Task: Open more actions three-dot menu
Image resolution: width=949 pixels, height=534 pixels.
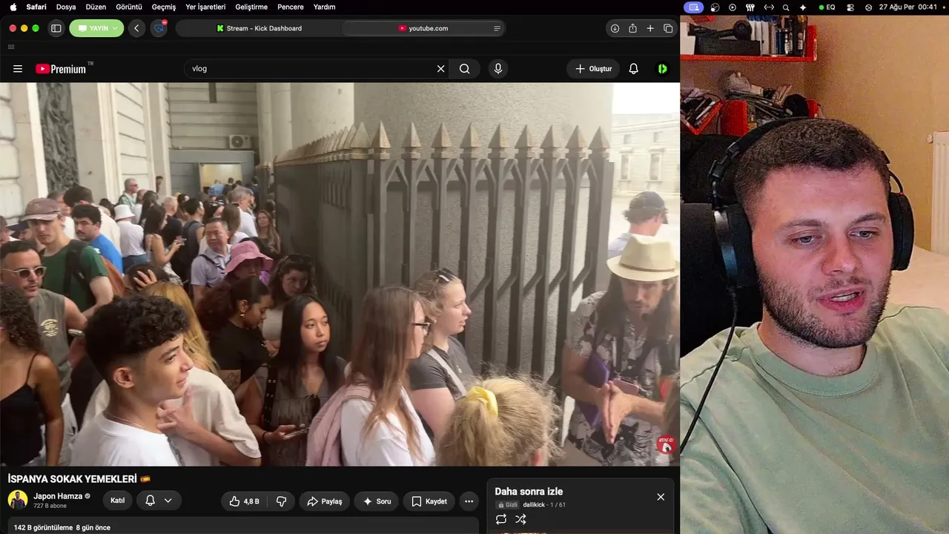Action: tap(469, 501)
